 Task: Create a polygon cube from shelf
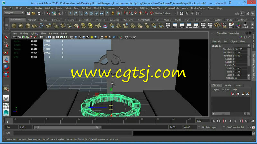pyautogui.click(x=14, y=26)
